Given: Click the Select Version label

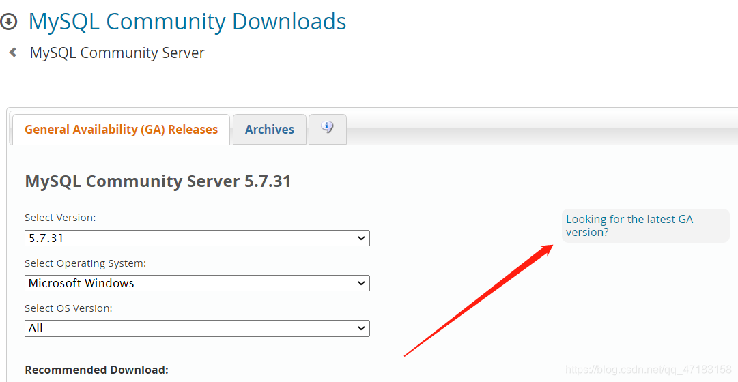Looking at the screenshot, I should pos(60,218).
